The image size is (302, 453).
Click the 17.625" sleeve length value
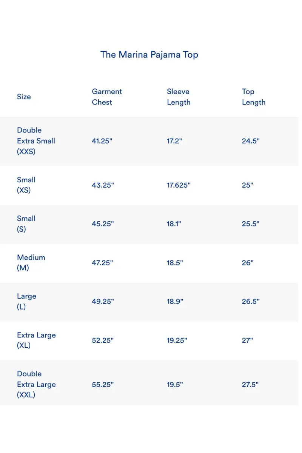[x=179, y=185]
